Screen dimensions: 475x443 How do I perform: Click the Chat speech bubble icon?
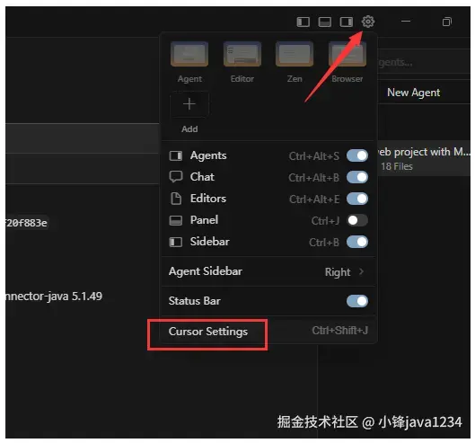click(x=176, y=176)
